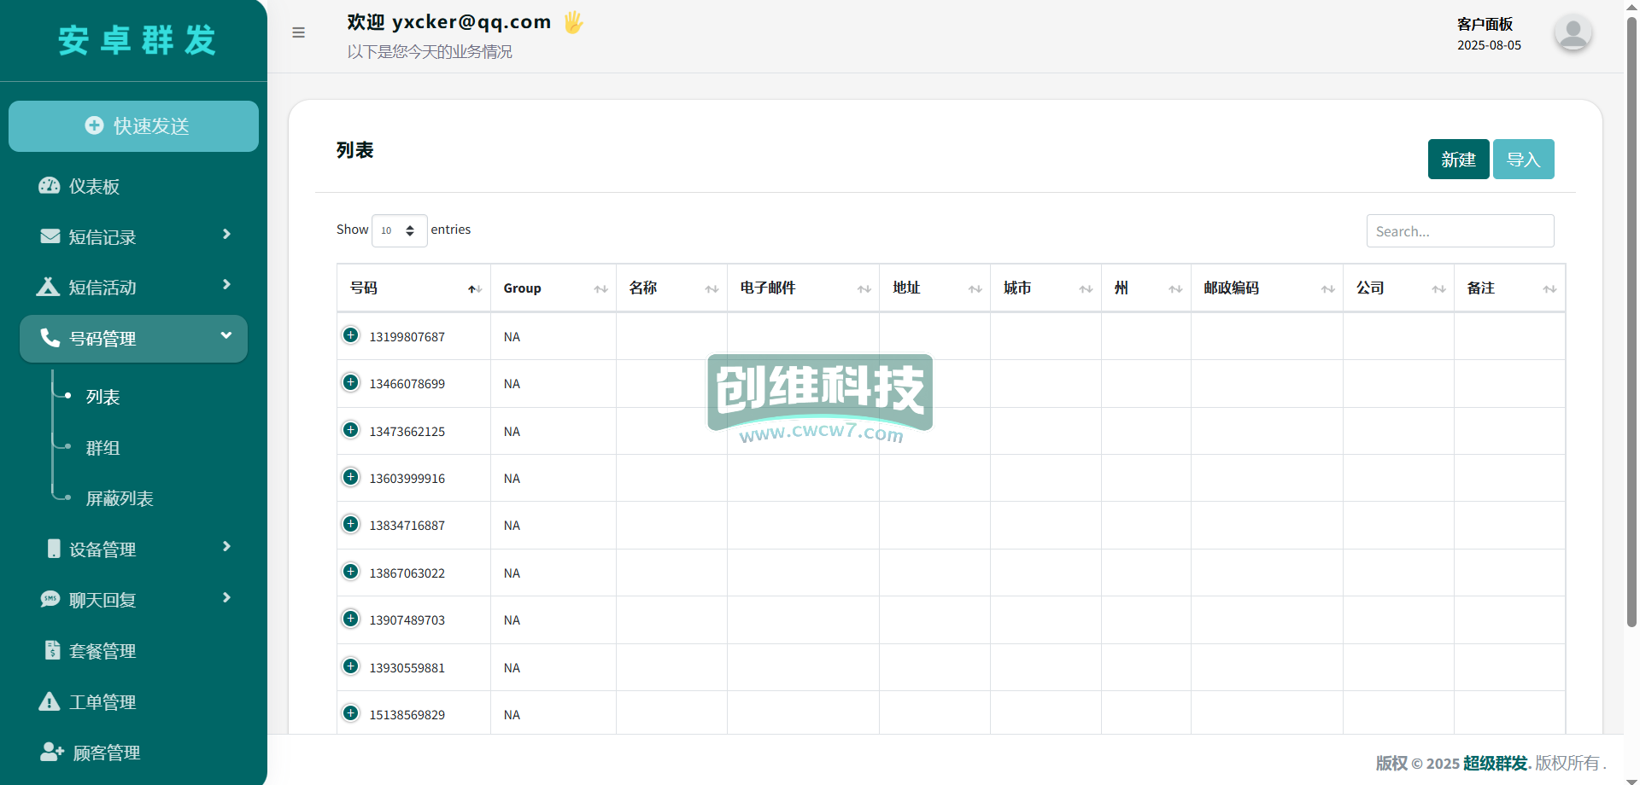The height and width of the screenshot is (785, 1640).
Task: Click the dashboard gauge icon beside 仪表板
Action: [50, 186]
